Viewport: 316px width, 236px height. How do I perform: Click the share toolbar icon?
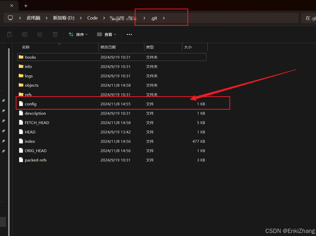pyautogui.click(x=40, y=34)
